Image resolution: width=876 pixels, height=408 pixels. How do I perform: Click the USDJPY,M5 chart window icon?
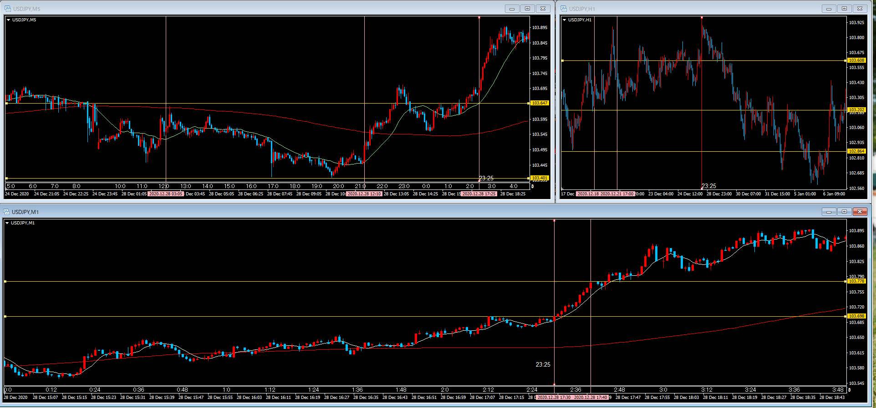click(8, 9)
